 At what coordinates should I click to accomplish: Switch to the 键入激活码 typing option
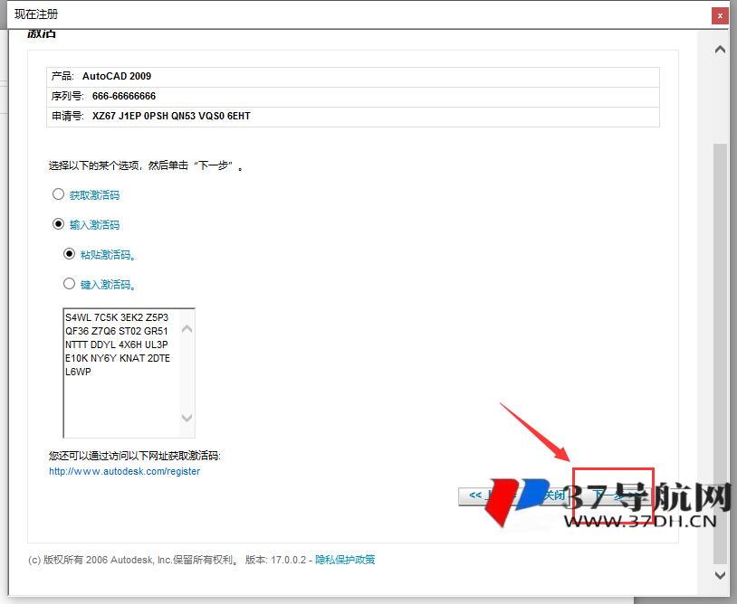coord(70,283)
